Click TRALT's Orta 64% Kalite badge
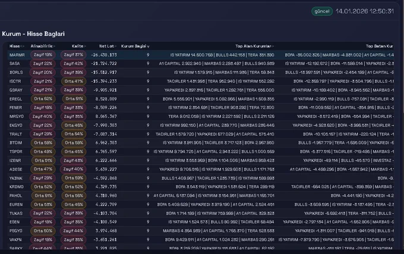Screen dimensions: 404x254 tap(74, 134)
